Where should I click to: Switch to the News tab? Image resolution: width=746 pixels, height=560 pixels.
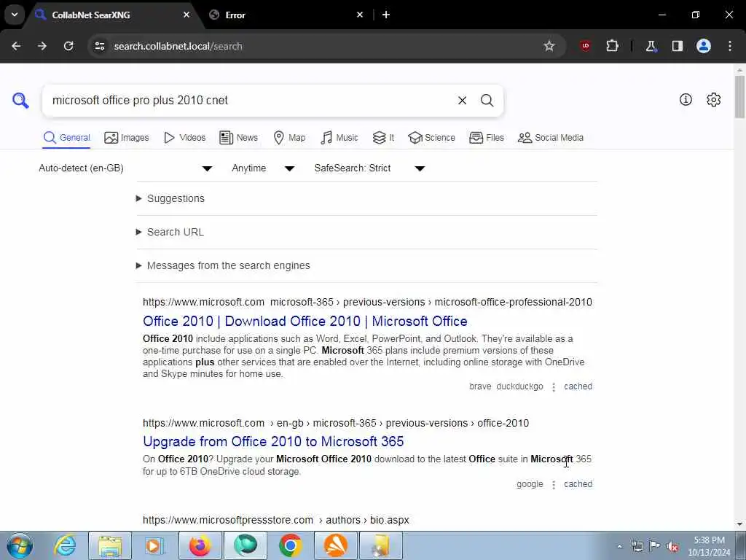pos(238,138)
